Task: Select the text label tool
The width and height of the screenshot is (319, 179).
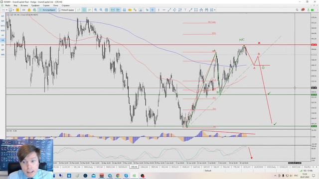Action: point(185,10)
